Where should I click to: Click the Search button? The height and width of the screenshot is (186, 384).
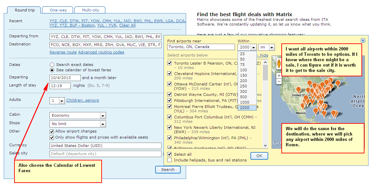pyautogui.click(x=168, y=170)
